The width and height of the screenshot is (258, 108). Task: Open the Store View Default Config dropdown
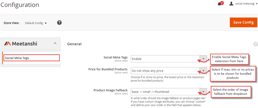[x=36, y=23]
